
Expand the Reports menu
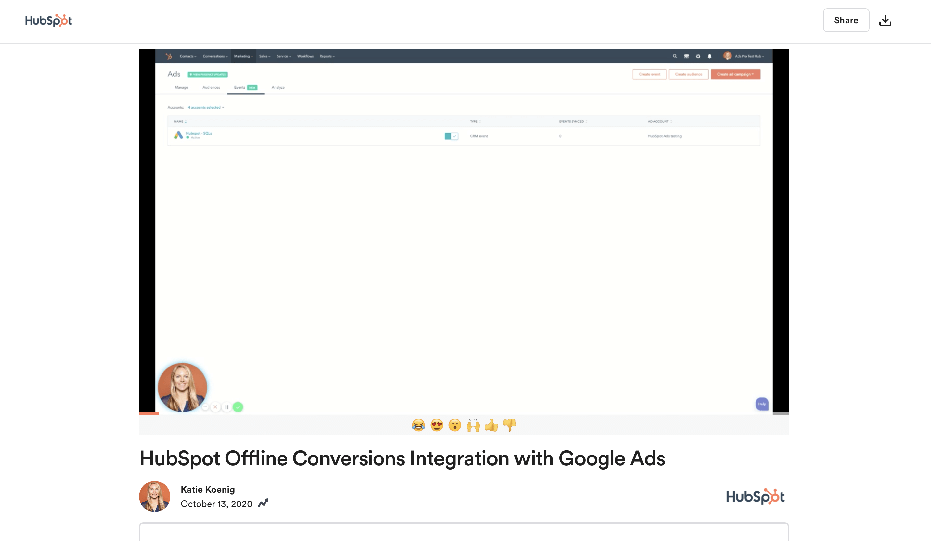point(327,56)
